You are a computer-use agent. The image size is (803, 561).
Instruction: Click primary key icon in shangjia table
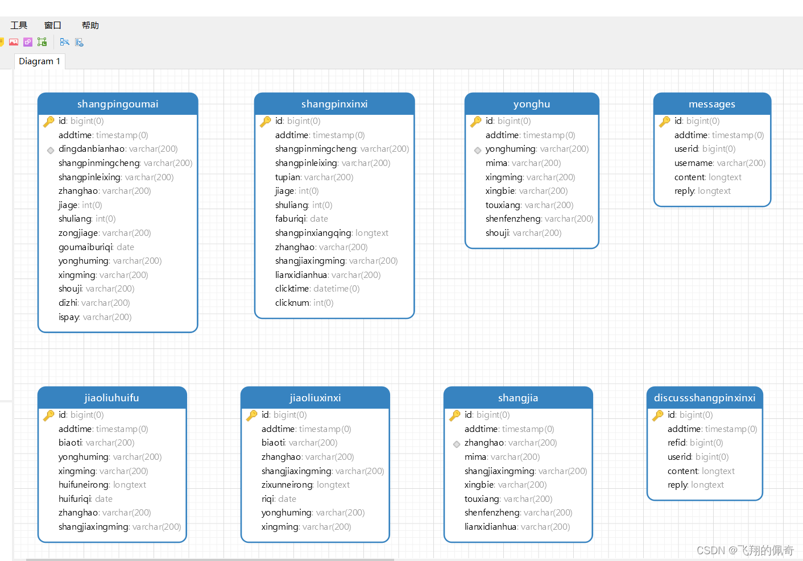pyautogui.click(x=455, y=415)
